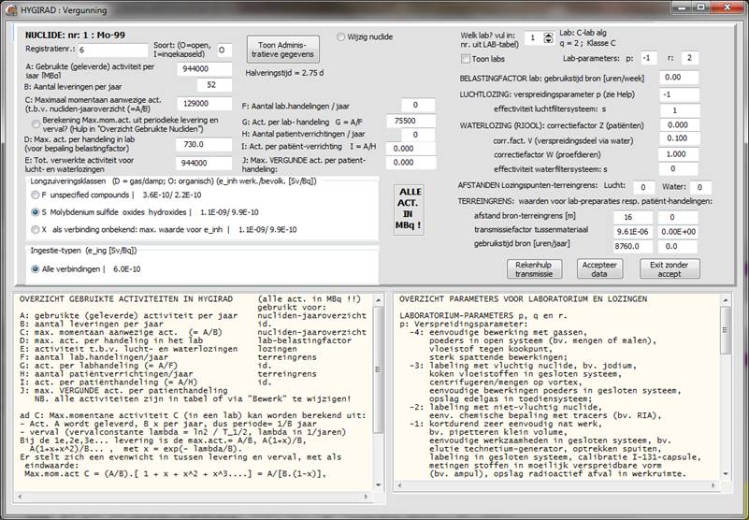Edit gebruikstijd bron field 8760.0

pyautogui.click(x=633, y=247)
